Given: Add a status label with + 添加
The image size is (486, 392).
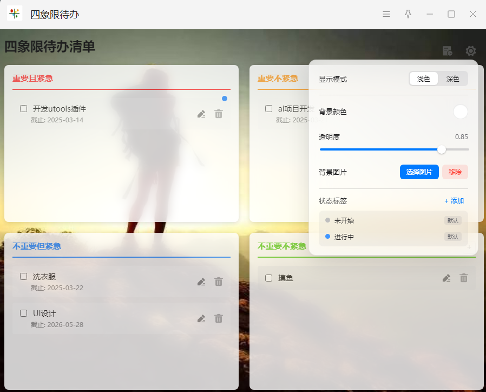Looking at the screenshot, I should [x=454, y=201].
